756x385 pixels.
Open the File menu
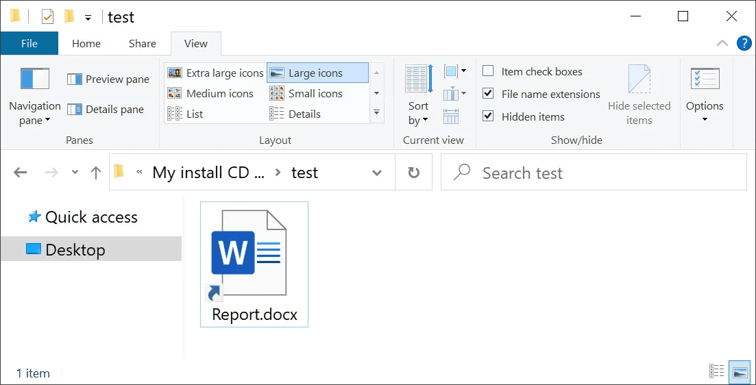[x=29, y=43]
